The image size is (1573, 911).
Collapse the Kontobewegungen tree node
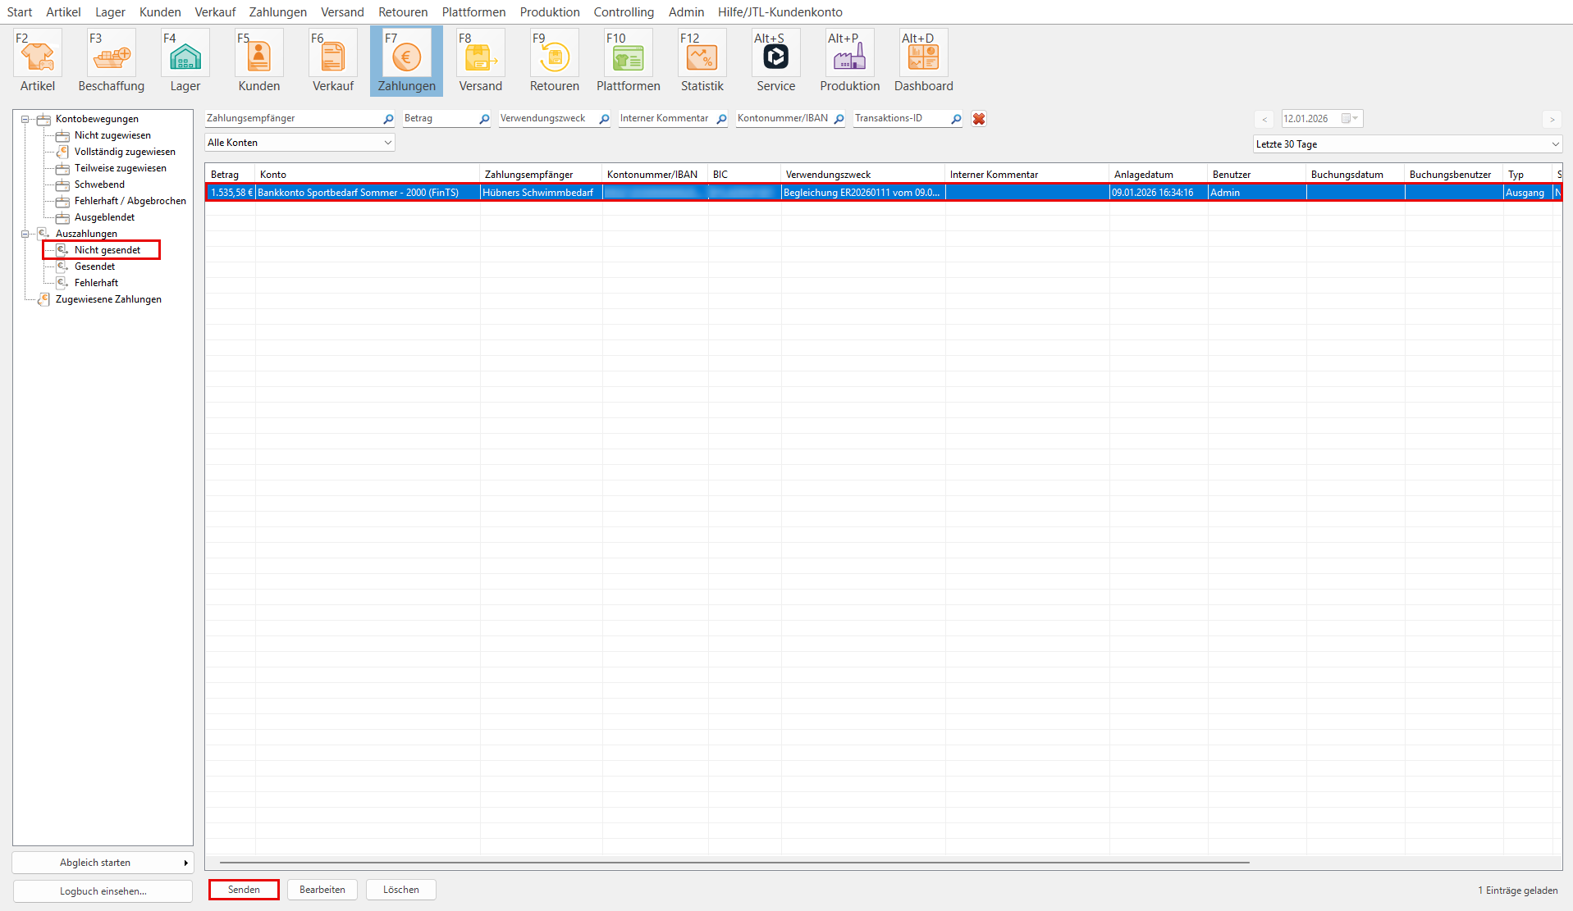click(25, 119)
